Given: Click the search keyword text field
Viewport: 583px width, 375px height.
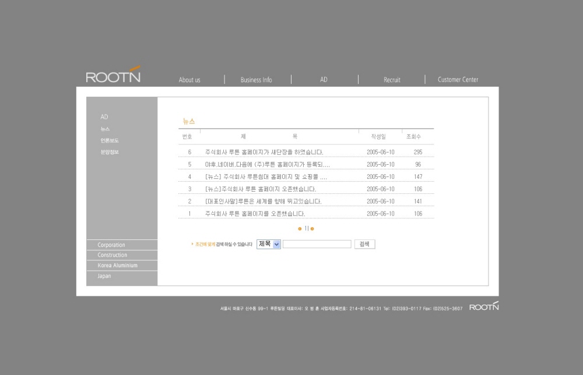Looking at the screenshot, I should pyautogui.click(x=317, y=245).
